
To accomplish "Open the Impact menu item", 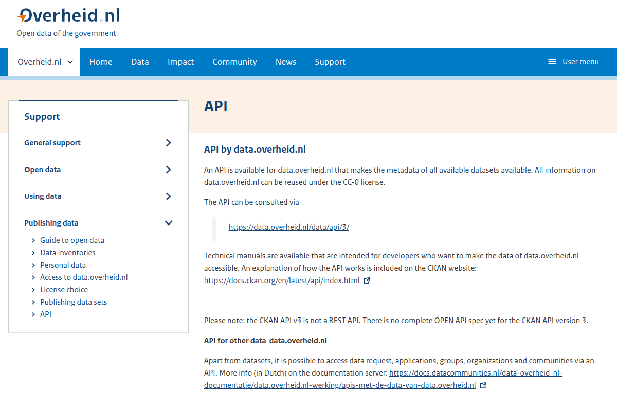I will click(x=181, y=62).
